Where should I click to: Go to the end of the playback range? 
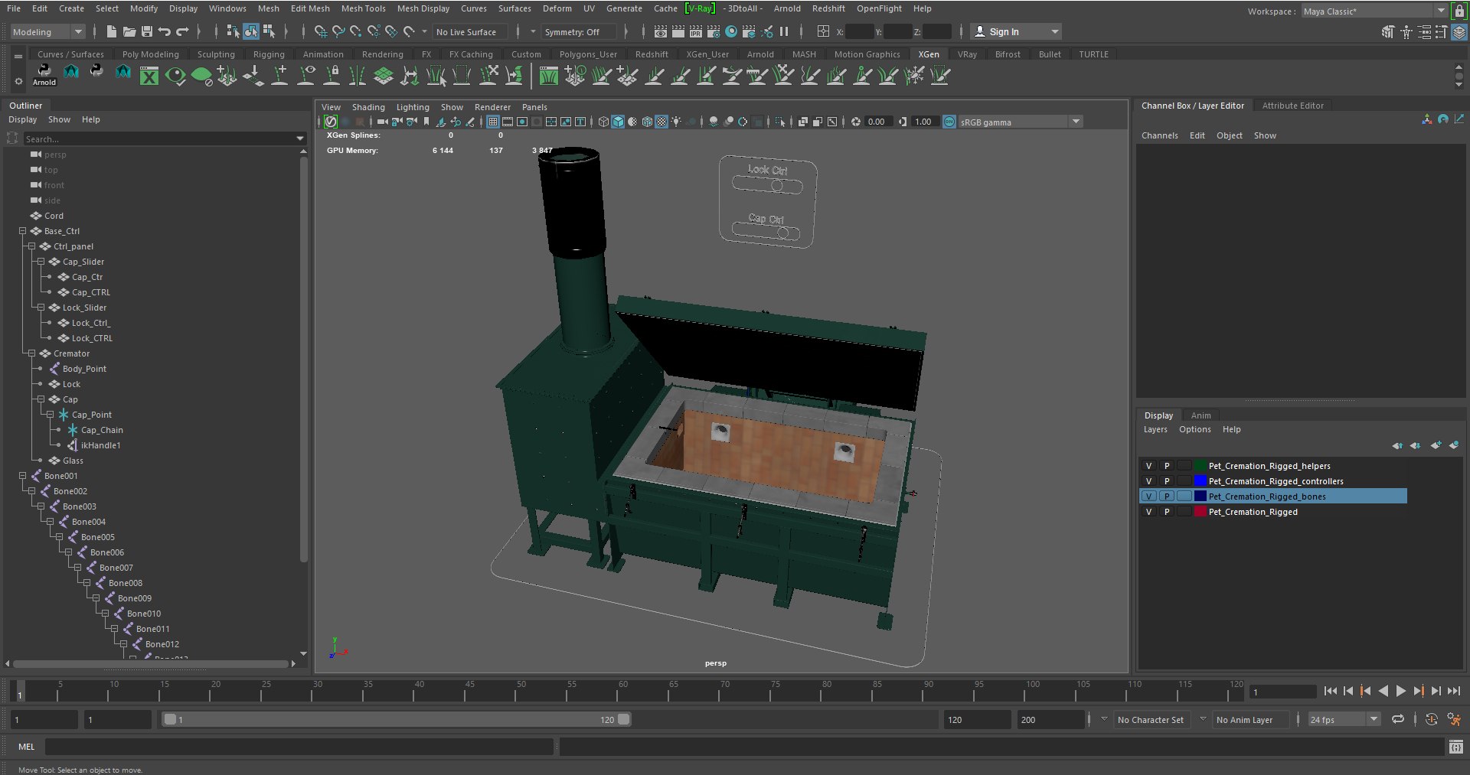(x=1454, y=691)
